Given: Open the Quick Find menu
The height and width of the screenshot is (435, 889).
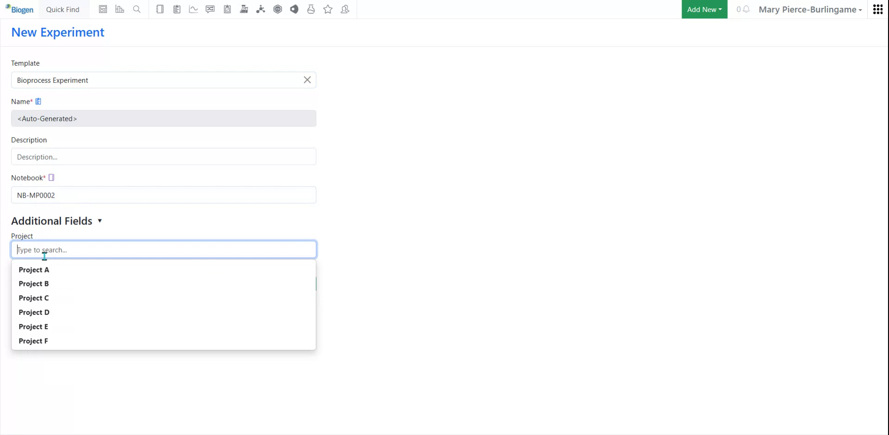Looking at the screenshot, I should click(x=63, y=9).
